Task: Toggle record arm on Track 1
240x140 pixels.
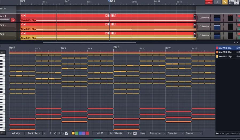Action: click(x=13, y=20)
